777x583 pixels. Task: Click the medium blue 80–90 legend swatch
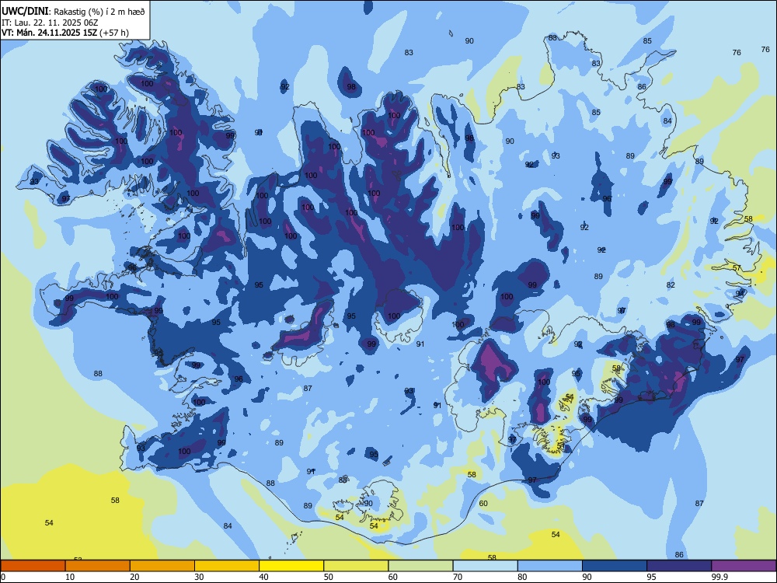(550, 566)
